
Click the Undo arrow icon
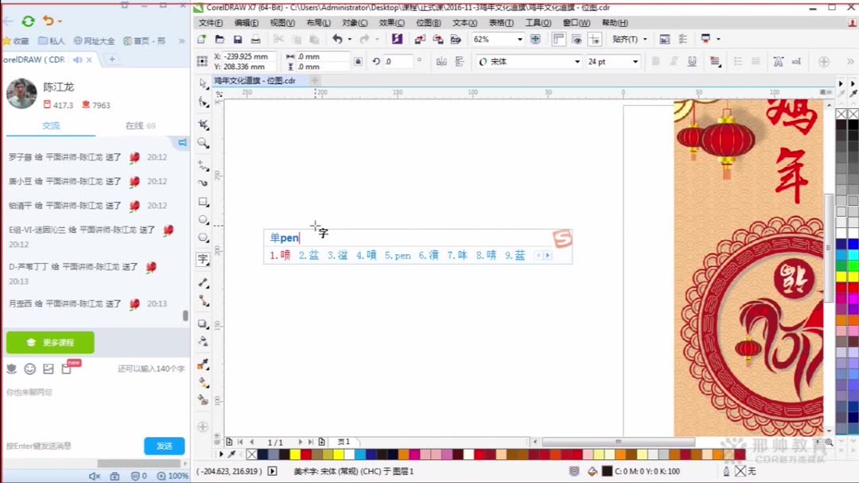pos(336,37)
